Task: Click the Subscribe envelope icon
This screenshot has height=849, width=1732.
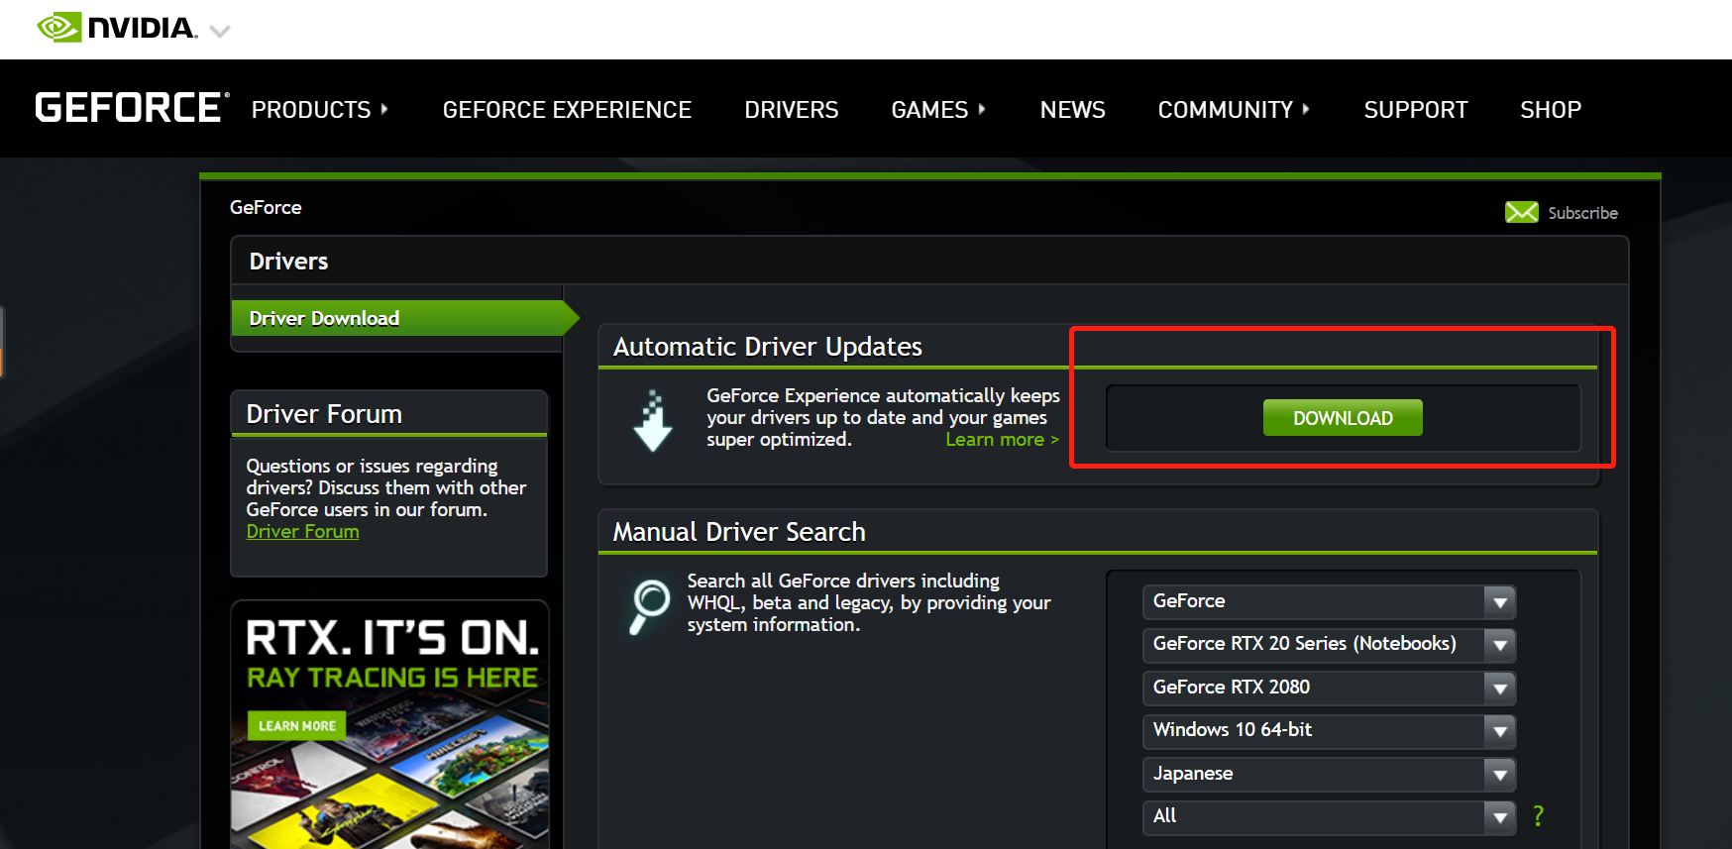Action: coord(1521,212)
